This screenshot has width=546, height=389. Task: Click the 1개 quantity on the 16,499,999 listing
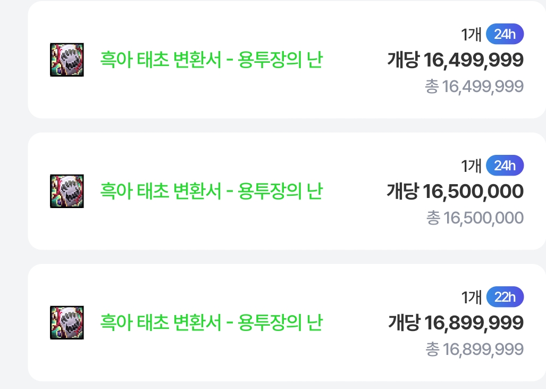point(471,35)
